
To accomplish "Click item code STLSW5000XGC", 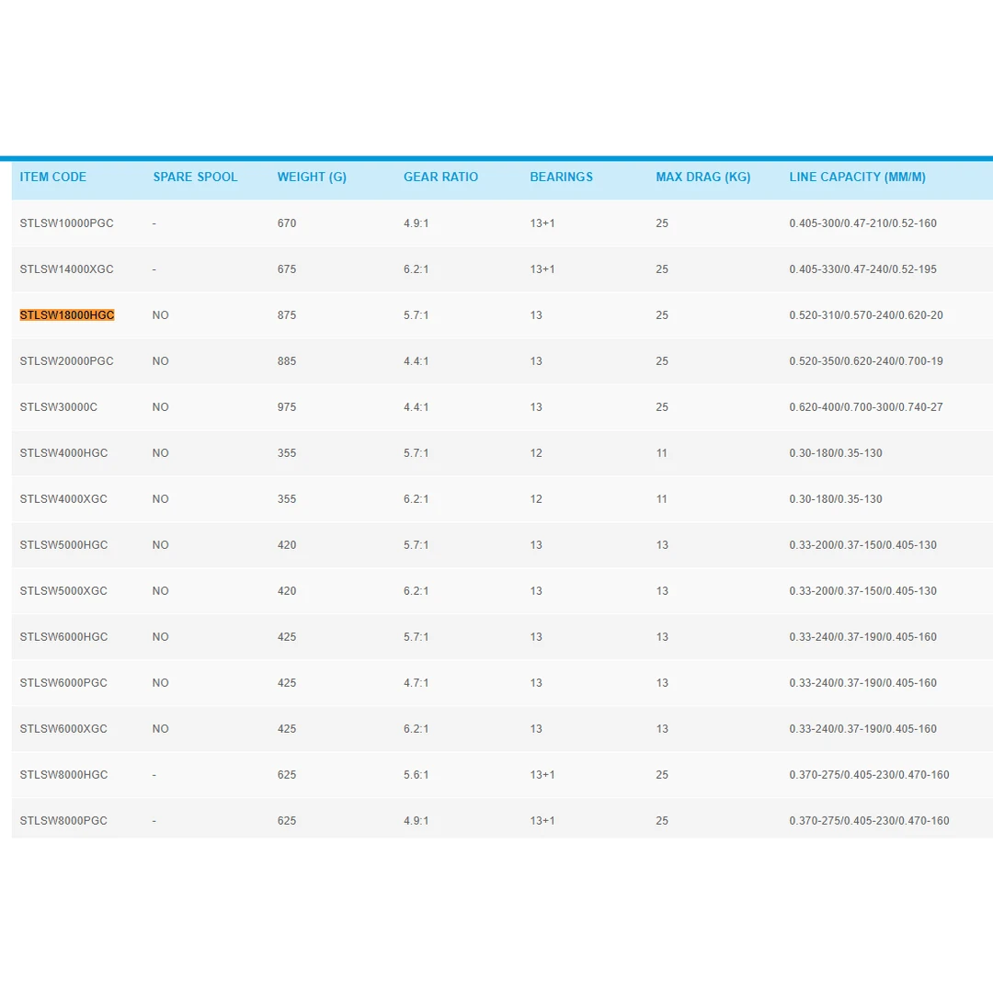I will (63, 591).
